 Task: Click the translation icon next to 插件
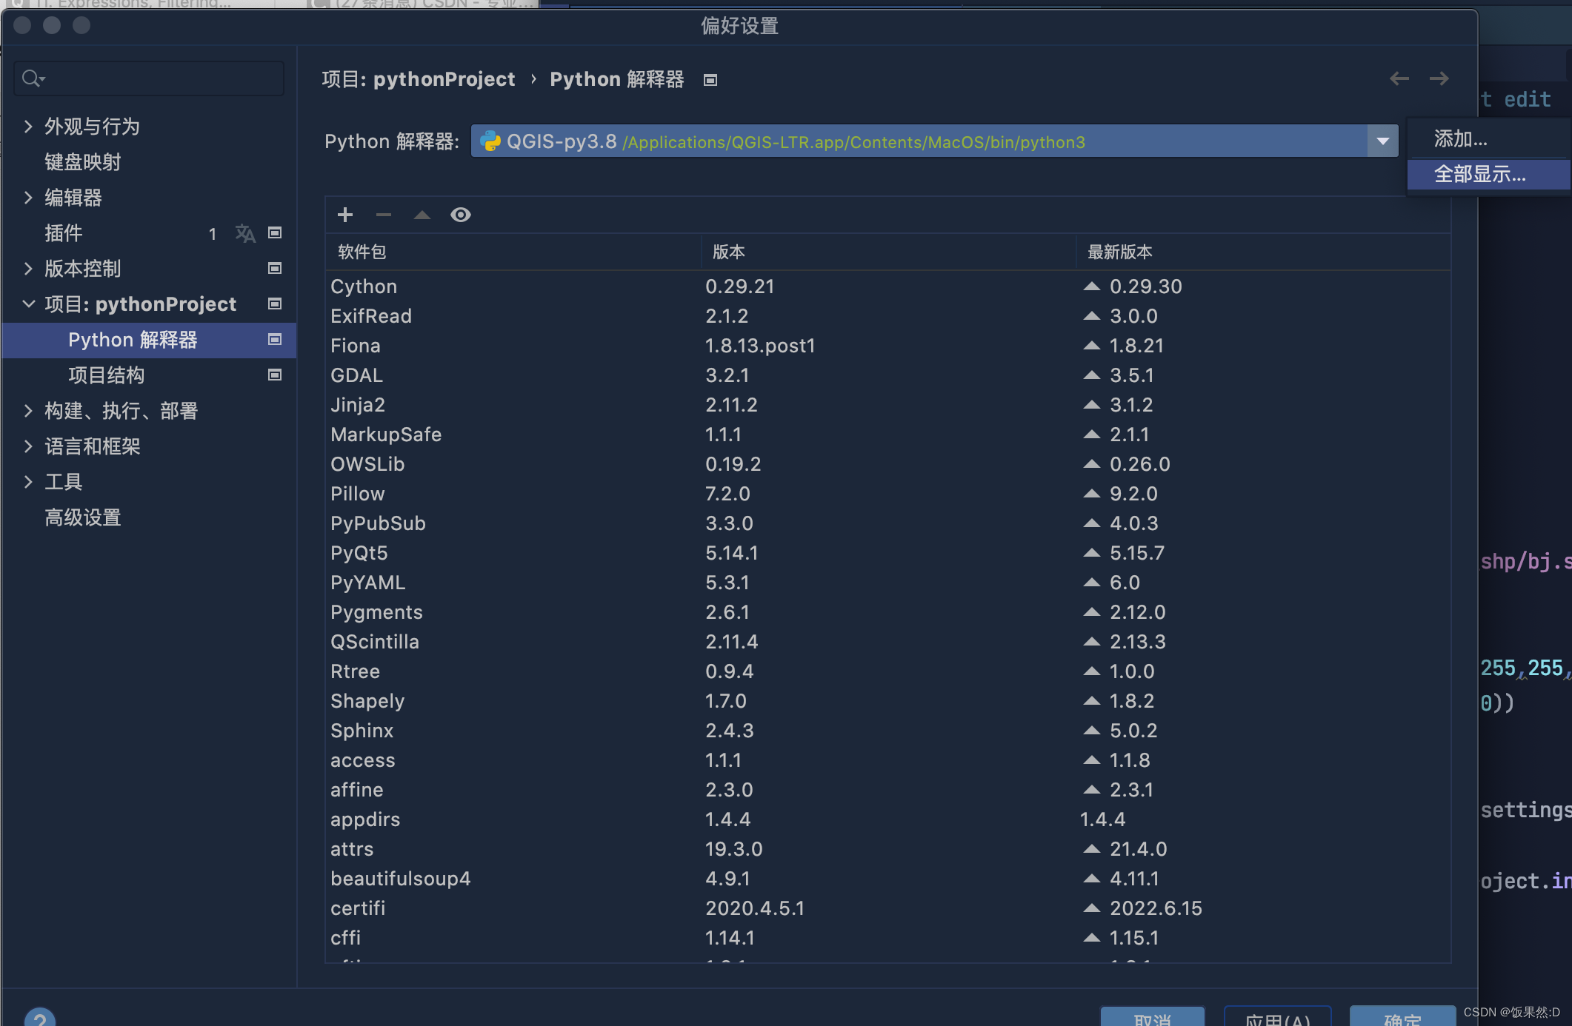click(x=244, y=233)
